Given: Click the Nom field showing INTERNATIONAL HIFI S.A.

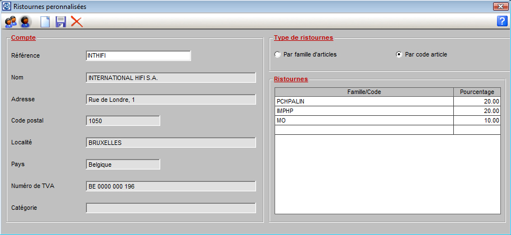Looking at the screenshot, I should (170, 77).
